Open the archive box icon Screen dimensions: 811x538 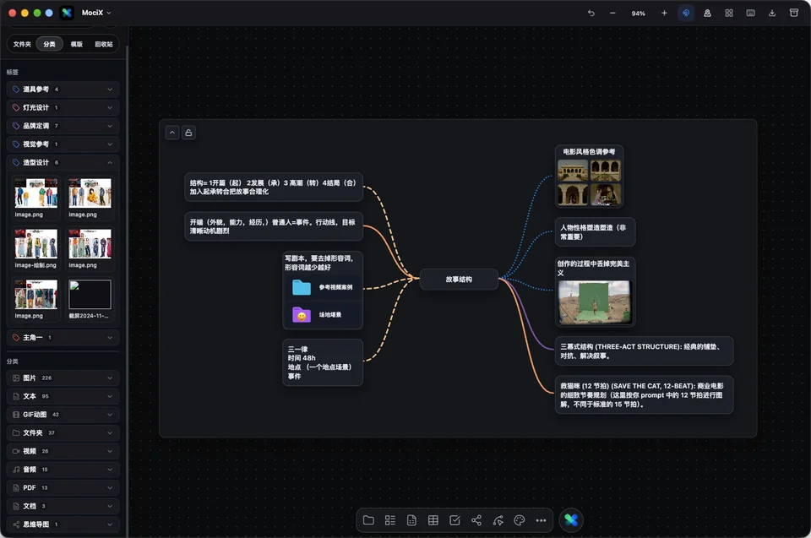pos(794,13)
